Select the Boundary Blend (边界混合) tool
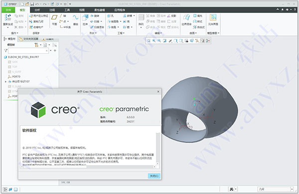This screenshot has height=194, width=299. tap(186, 20)
